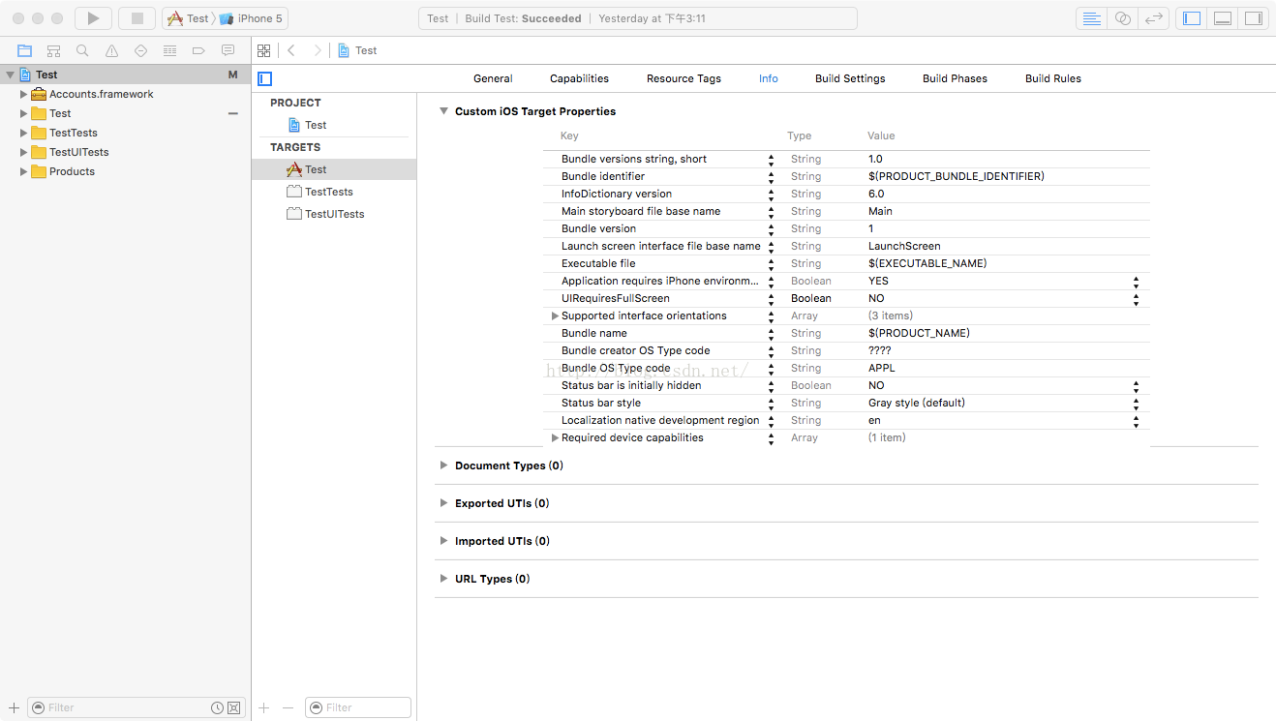Open key stepper for Bundle identifier
1276x721 pixels.
pos(771,176)
